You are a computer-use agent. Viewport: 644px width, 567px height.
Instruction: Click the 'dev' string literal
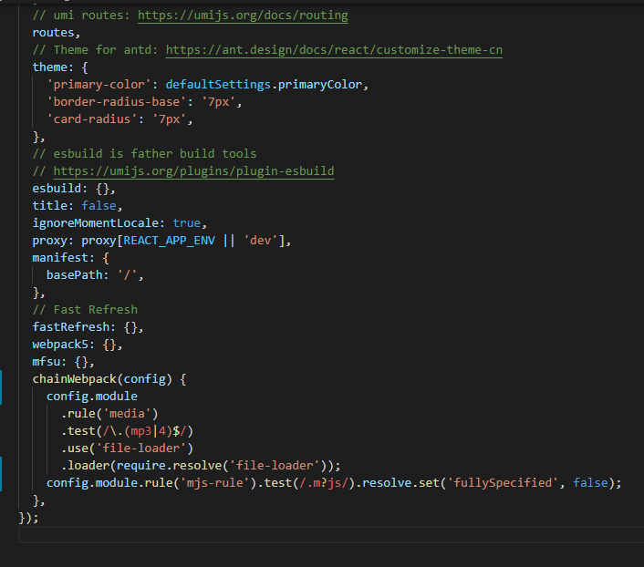pyautogui.click(x=260, y=241)
